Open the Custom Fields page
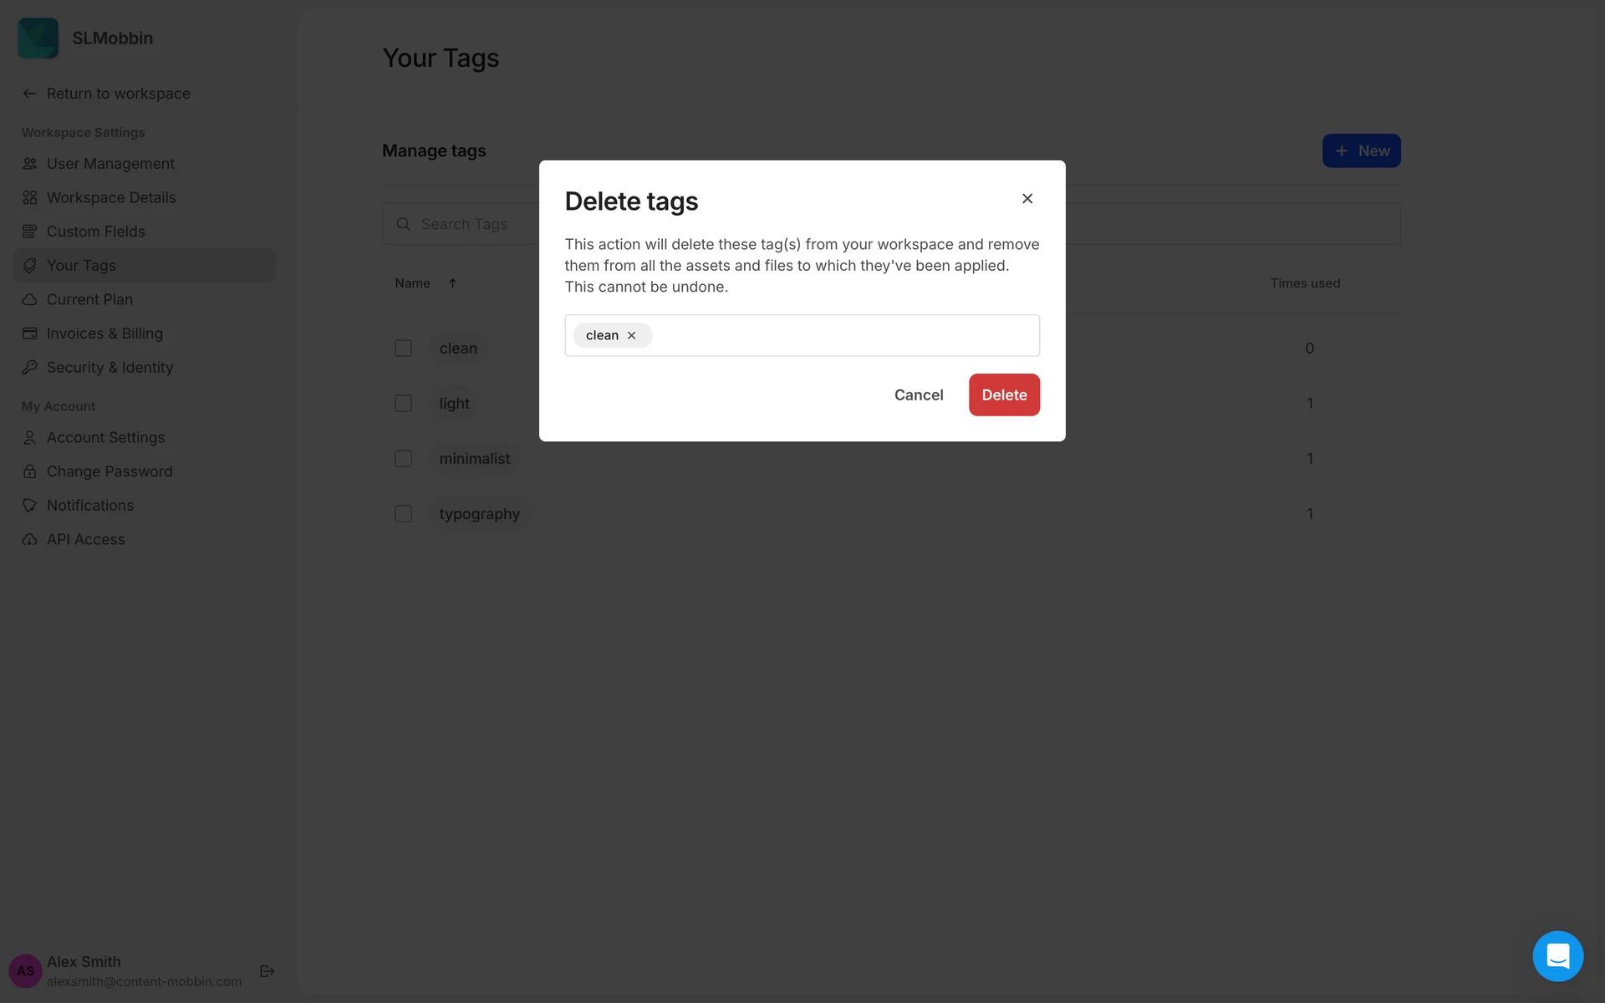The width and height of the screenshot is (1605, 1003). (95, 232)
